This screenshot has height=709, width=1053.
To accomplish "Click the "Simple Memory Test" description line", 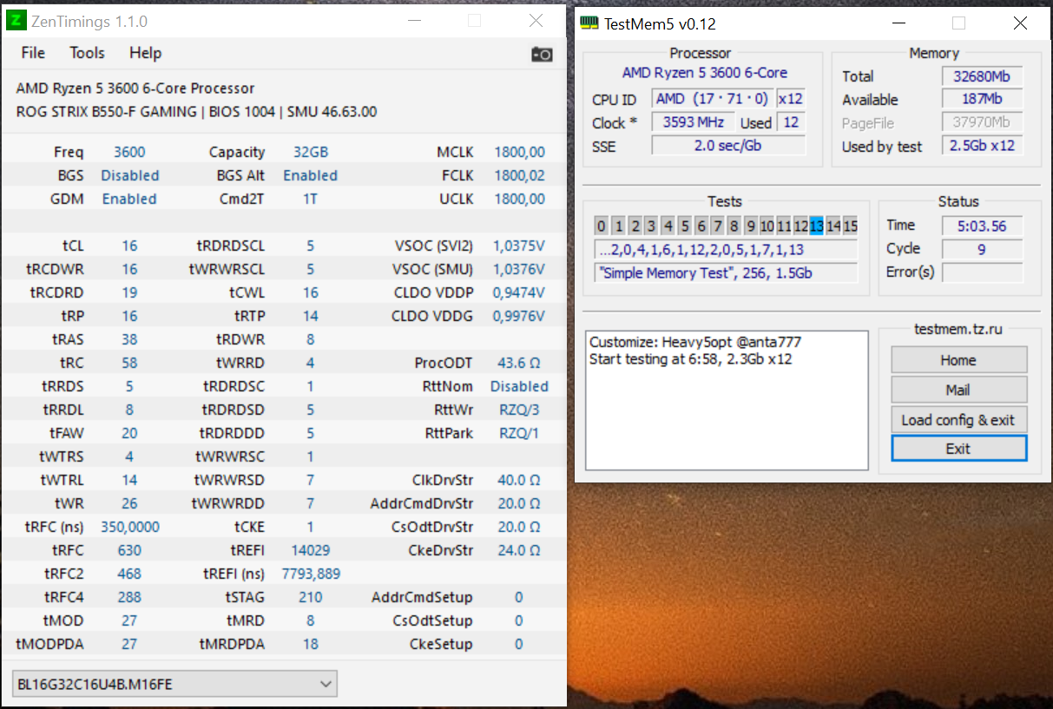I will coord(727,272).
